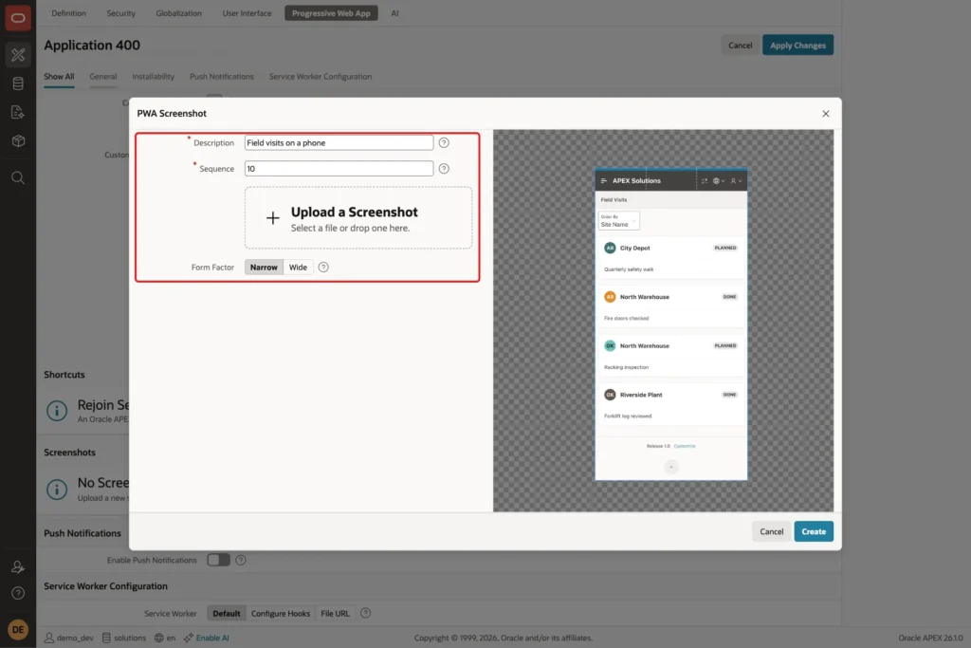
Task: Open the package box sidebar icon
Action: (18, 140)
